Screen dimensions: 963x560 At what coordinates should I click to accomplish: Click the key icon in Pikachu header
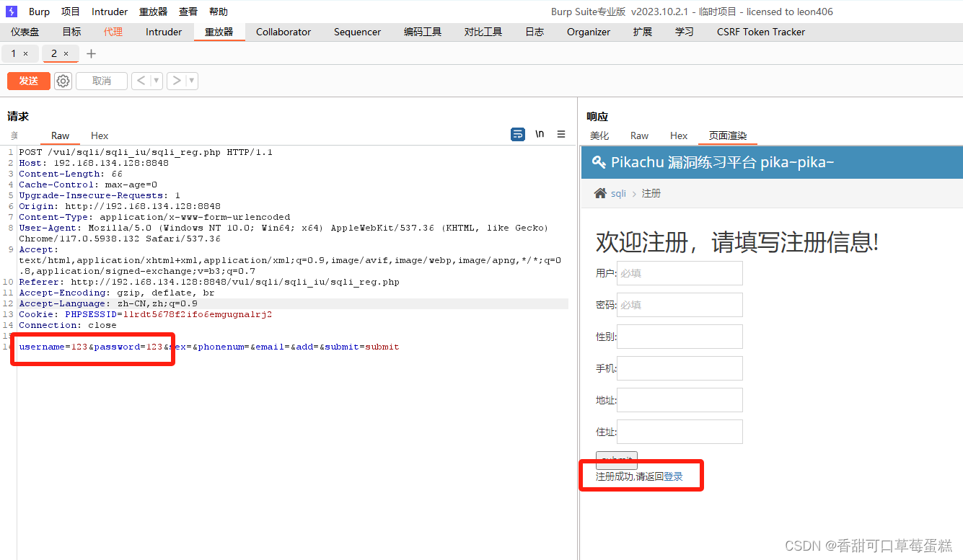coord(599,162)
